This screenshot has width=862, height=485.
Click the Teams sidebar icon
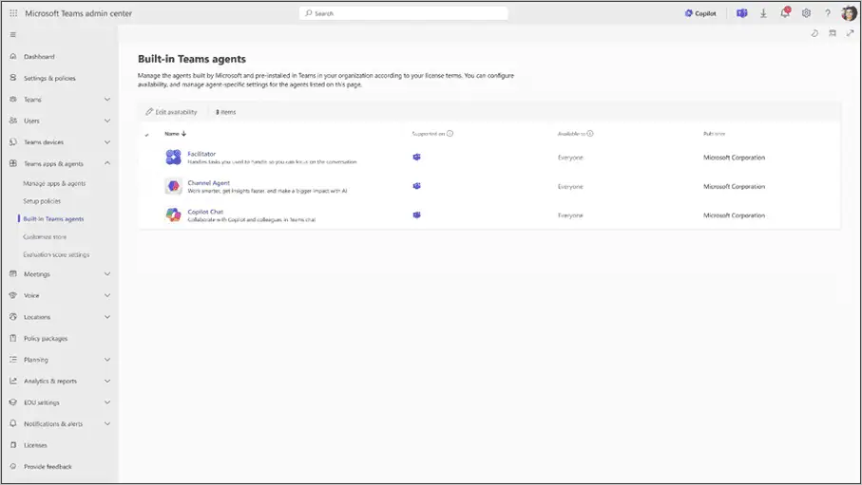point(13,99)
